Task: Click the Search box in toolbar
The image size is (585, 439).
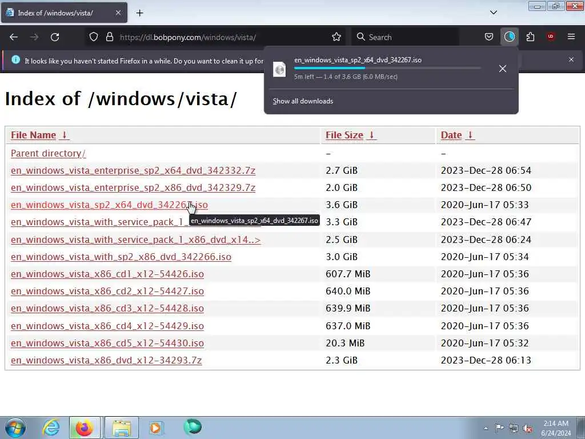Action: coord(406,37)
